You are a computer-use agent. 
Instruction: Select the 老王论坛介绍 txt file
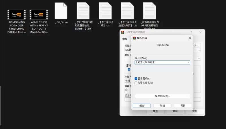105,11
